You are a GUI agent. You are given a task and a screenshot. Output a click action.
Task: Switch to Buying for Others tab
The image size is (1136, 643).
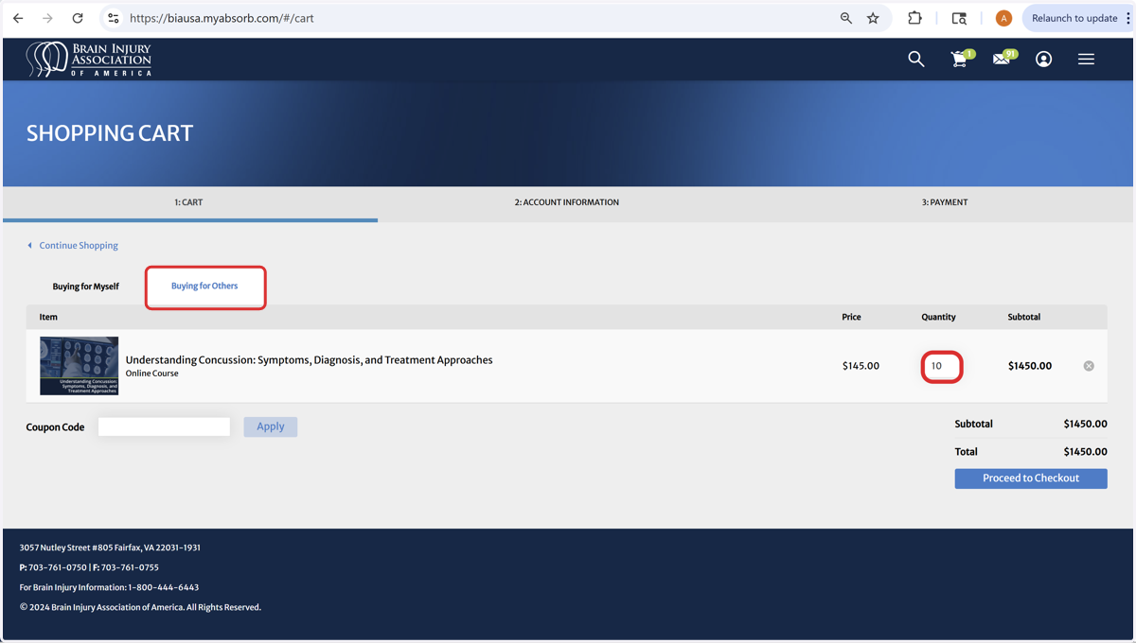tap(204, 286)
